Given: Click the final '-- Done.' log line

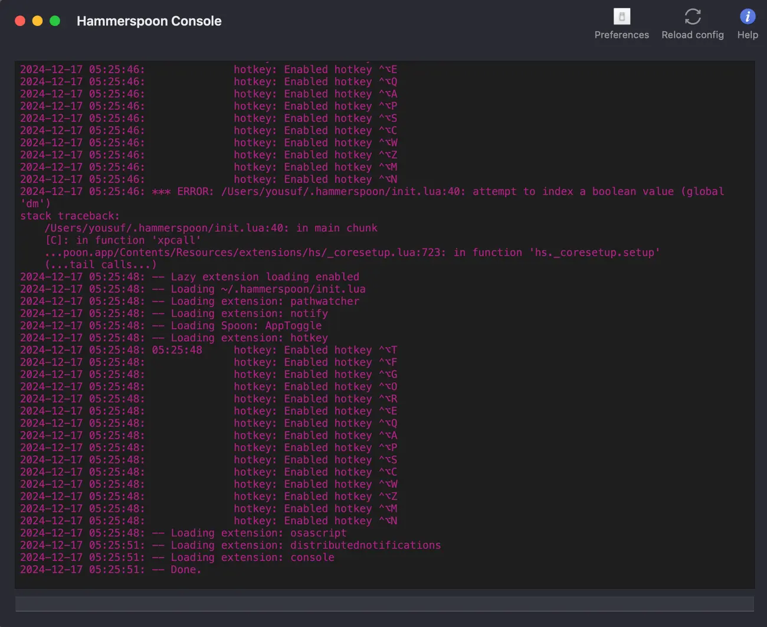Looking at the screenshot, I should coord(110,570).
